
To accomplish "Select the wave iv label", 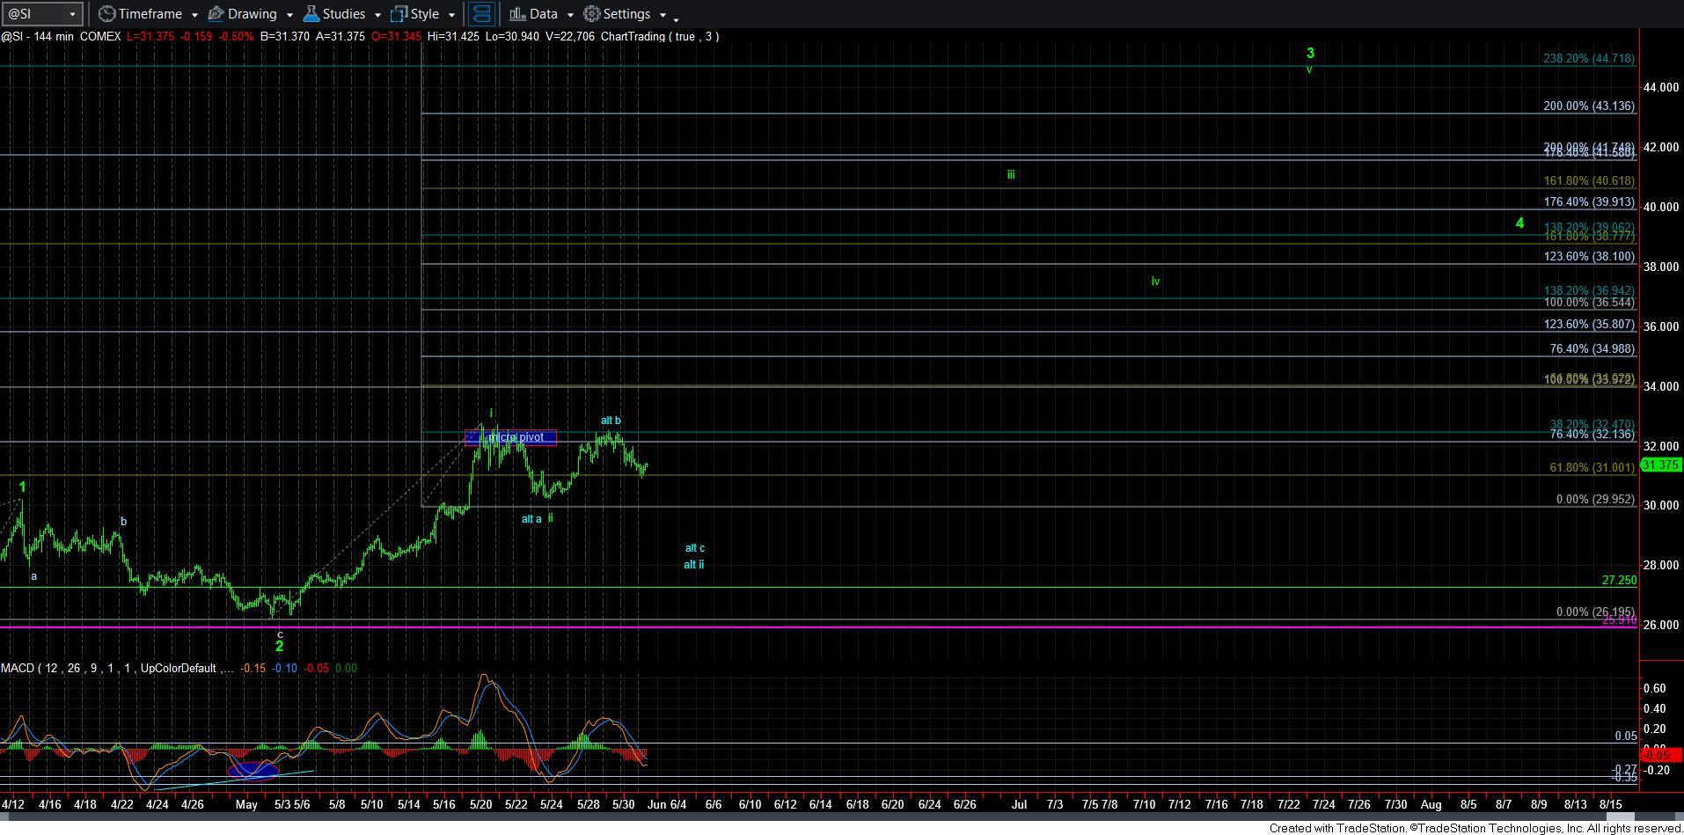I will pyautogui.click(x=1155, y=282).
